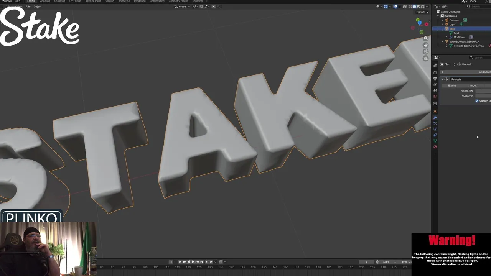Select the Text data child row

(456, 33)
